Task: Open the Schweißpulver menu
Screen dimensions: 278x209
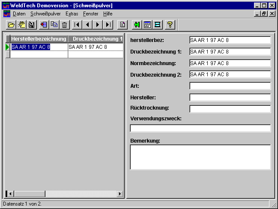Action: (x=45, y=14)
